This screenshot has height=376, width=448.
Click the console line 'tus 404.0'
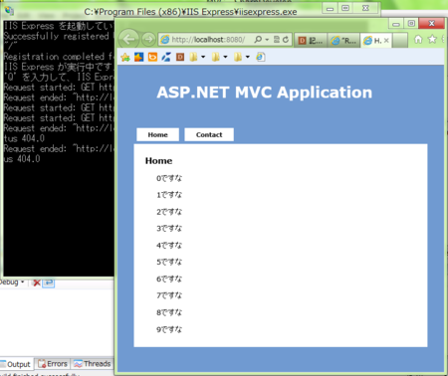(24, 138)
